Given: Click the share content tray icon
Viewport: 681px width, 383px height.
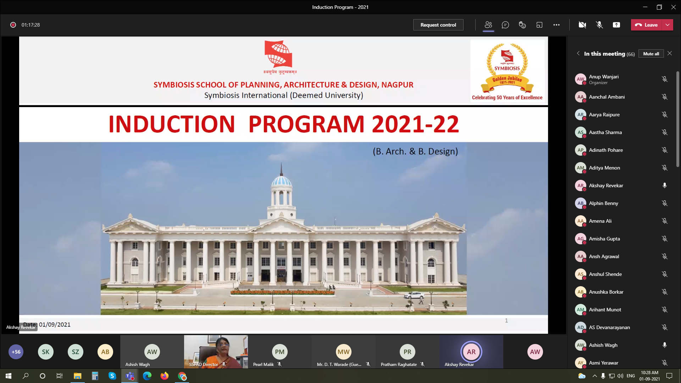Looking at the screenshot, I should tap(616, 25).
